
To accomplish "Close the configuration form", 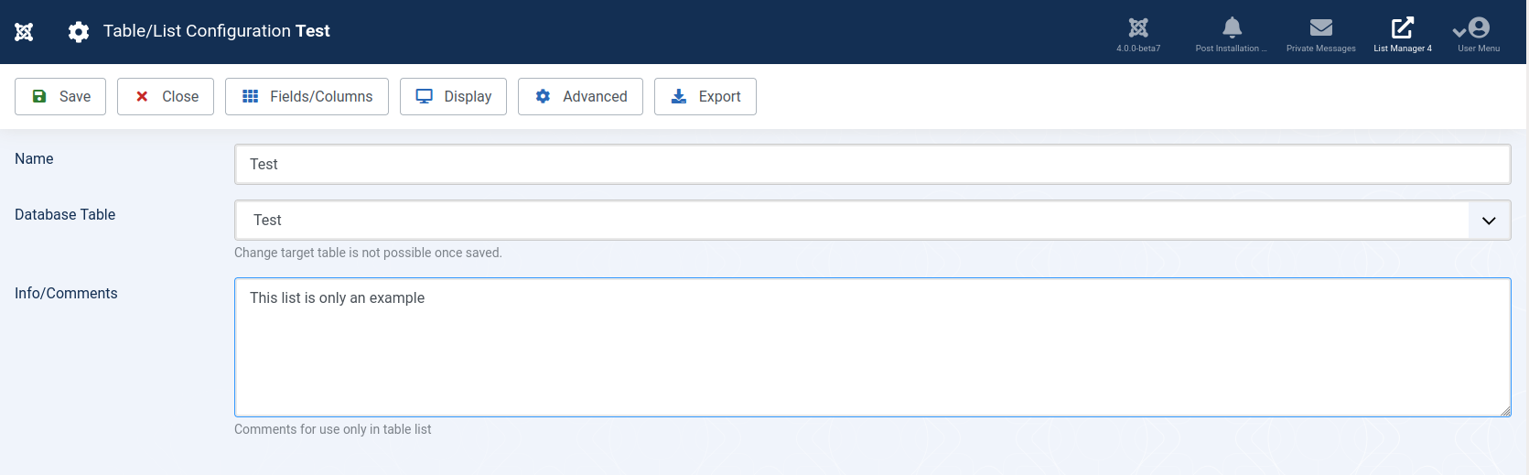I will click(x=166, y=96).
